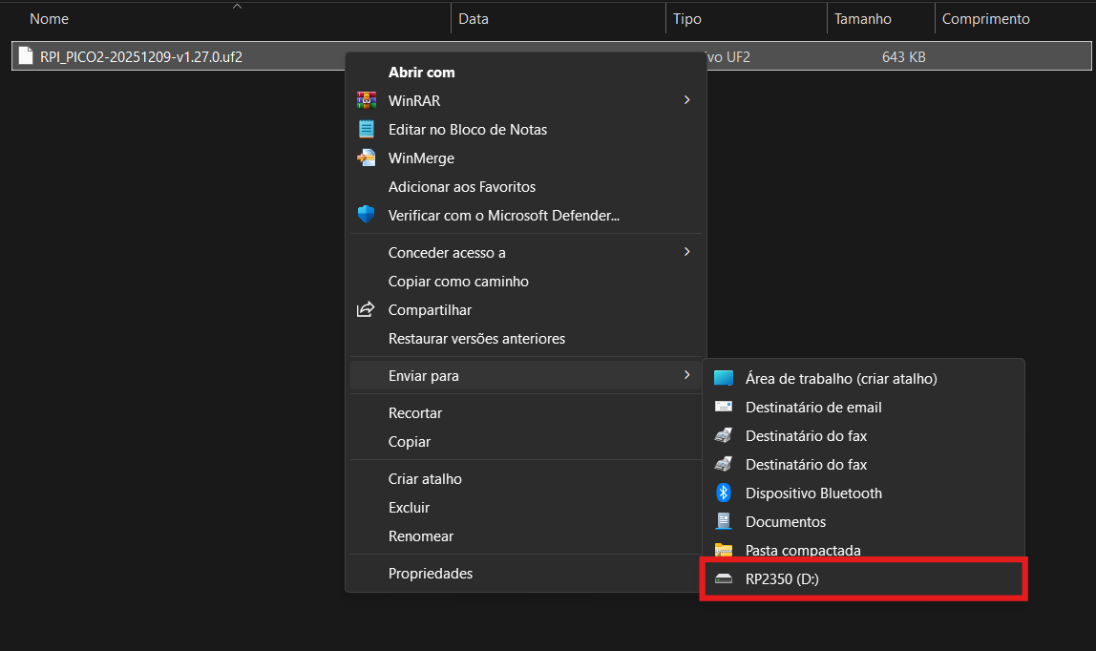The width and height of the screenshot is (1096, 651).
Task: Click the envelope icon for Destinatário de email
Action: (724, 408)
